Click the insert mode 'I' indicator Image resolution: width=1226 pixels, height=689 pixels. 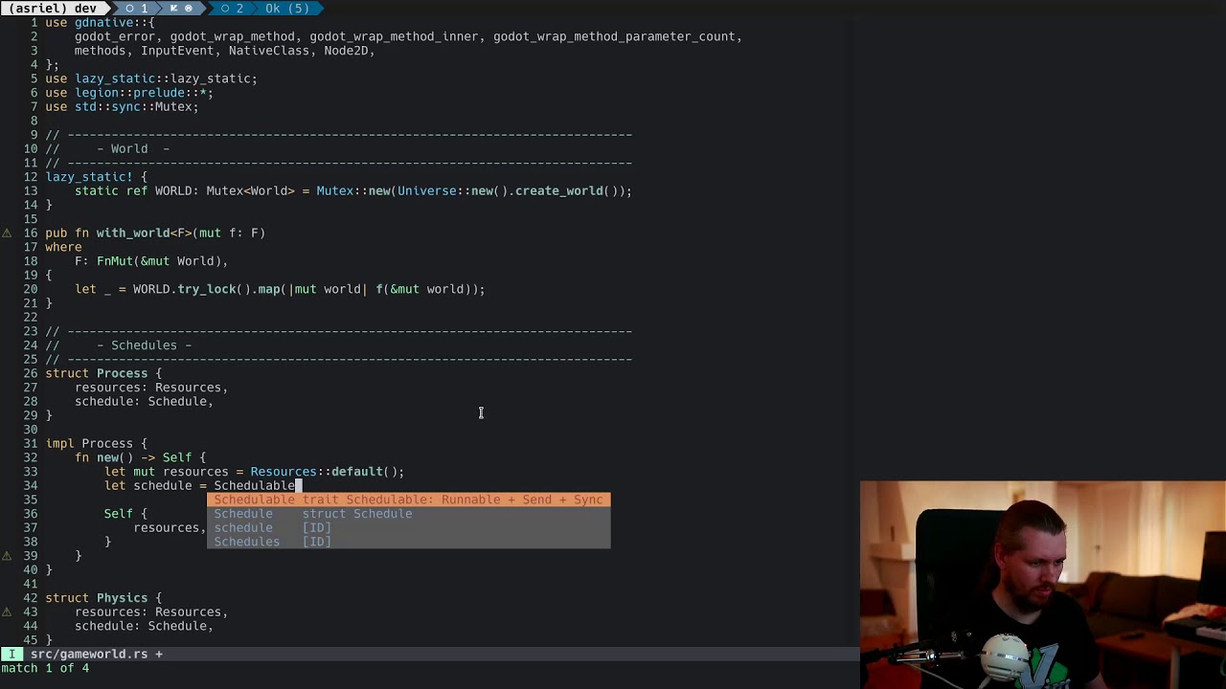coord(11,655)
